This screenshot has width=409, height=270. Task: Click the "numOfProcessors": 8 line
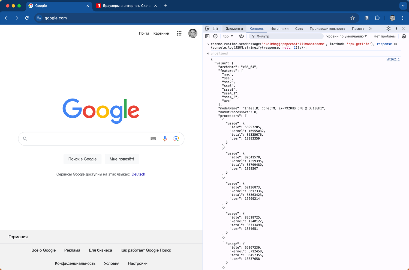click(x=238, y=112)
